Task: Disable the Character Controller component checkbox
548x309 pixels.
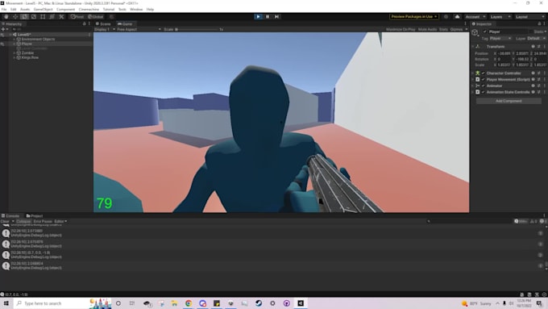Action: coord(484,73)
